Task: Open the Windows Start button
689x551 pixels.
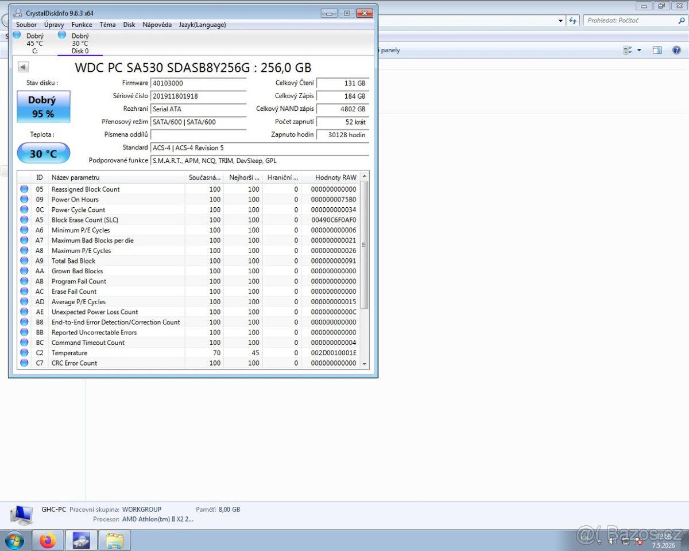Action: click(x=14, y=541)
